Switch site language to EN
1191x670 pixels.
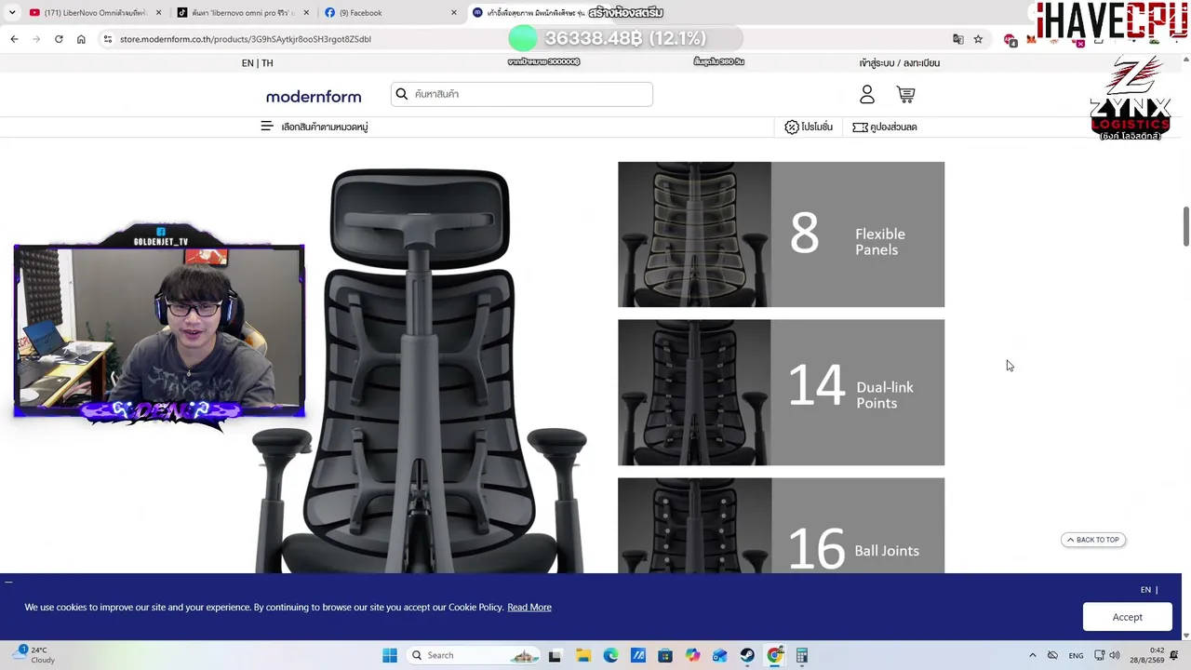click(248, 63)
